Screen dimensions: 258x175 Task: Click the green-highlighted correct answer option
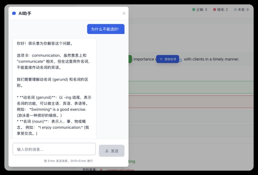(191, 87)
